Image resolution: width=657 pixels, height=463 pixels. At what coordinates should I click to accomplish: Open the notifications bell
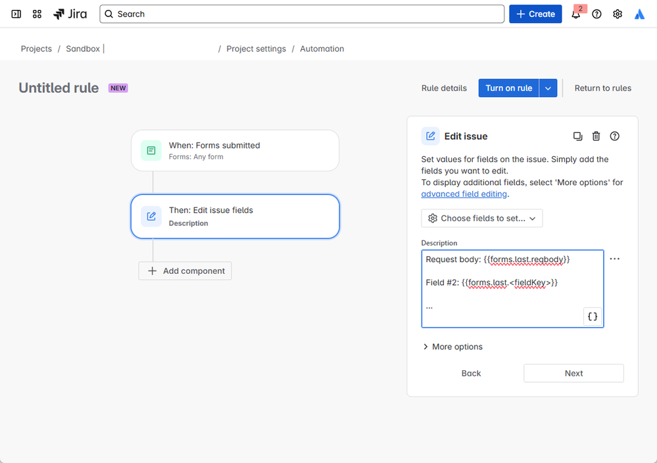pyautogui.click(x=576, y=14)
